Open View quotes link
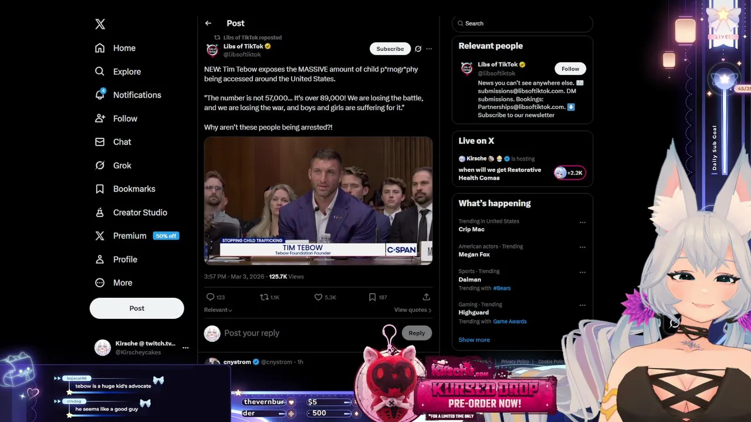 pyautogui.click(x=412, y=310)
